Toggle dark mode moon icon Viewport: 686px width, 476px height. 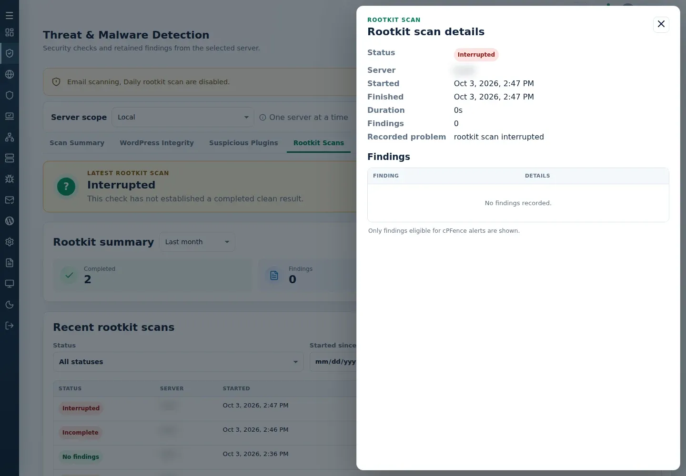[x=10, y=305]
